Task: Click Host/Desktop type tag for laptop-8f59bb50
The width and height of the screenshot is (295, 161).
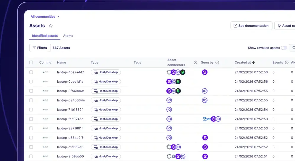Action: click(106, 156)
